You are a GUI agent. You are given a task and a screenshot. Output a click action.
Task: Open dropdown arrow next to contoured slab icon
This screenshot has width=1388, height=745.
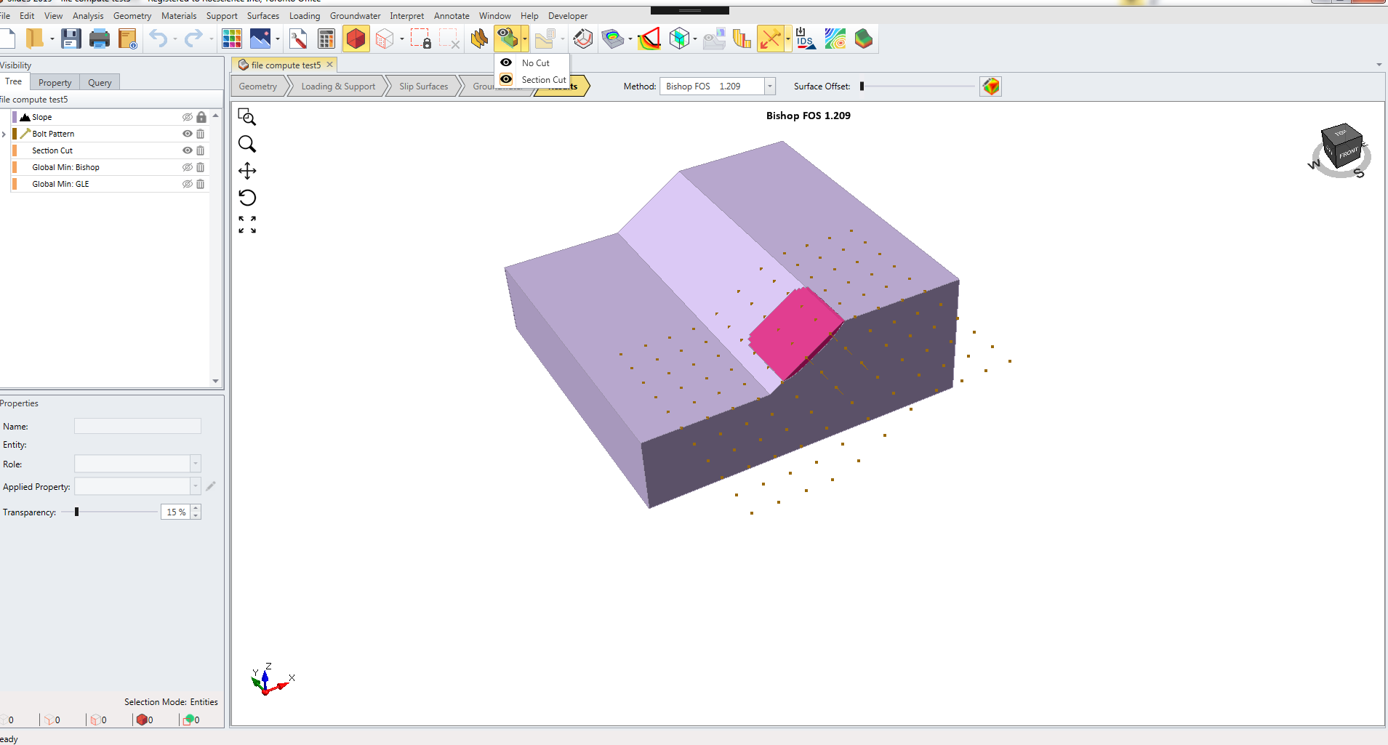(x=630, y=39)
